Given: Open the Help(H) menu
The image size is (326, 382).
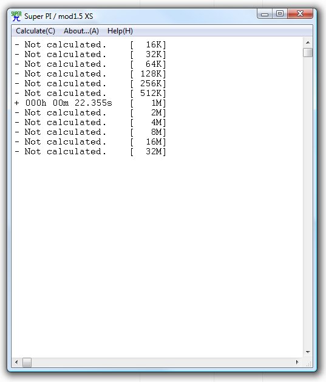Looking at the screenshot, I should pyautogui.click(x=120, y=31).
